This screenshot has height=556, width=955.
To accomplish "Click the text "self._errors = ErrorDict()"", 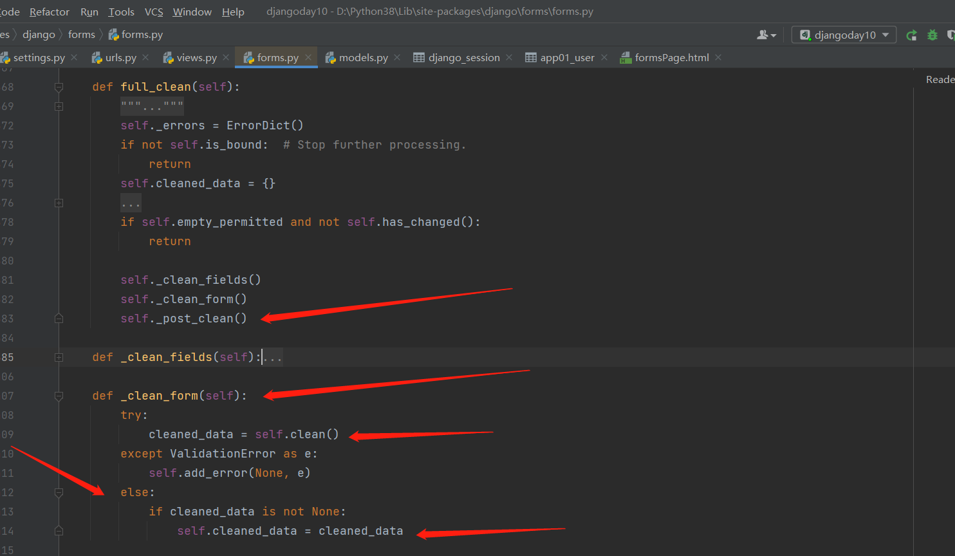I will click(212, 125).
